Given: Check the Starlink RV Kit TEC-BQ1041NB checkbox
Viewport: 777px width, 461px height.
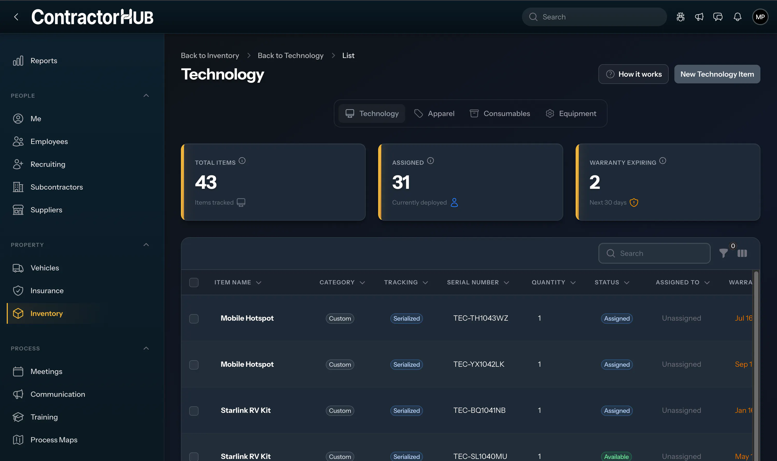Looking at the screenshot, I should point(194,411).
